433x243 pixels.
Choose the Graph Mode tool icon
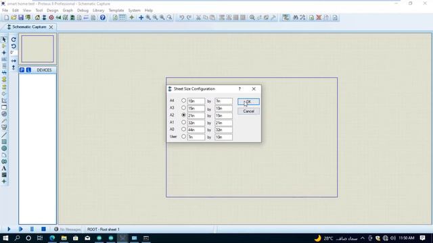point(4,101)
